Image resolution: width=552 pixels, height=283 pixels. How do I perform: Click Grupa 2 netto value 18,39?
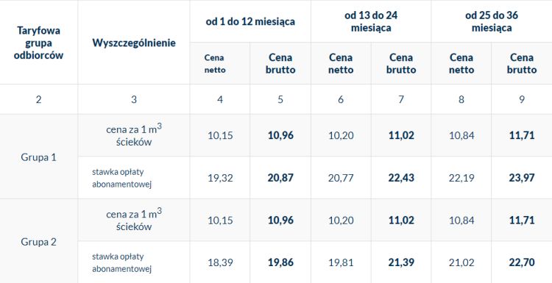point(220,262)
